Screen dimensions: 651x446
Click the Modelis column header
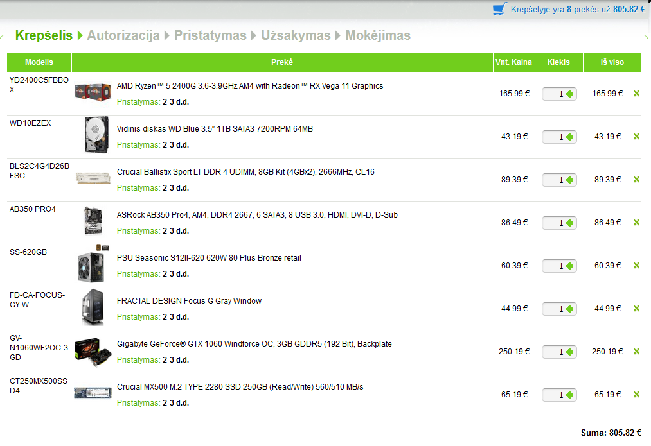click(x=39, y=62)
